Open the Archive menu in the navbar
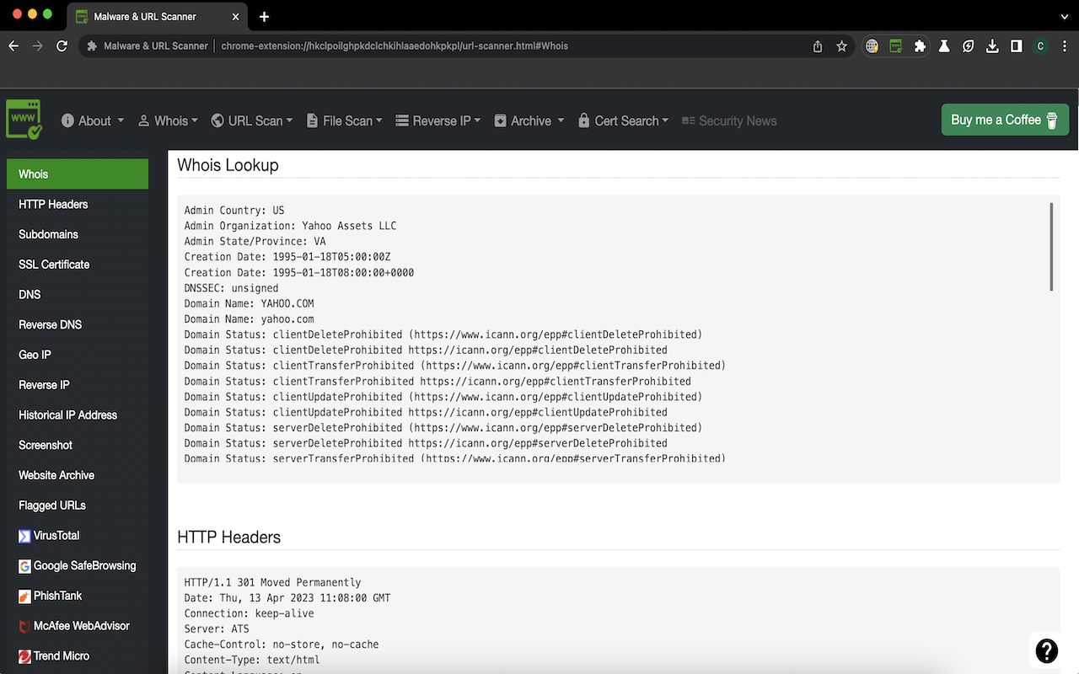Image resolution: width=1079 pixels, height=674 pixels. (529, 120)
